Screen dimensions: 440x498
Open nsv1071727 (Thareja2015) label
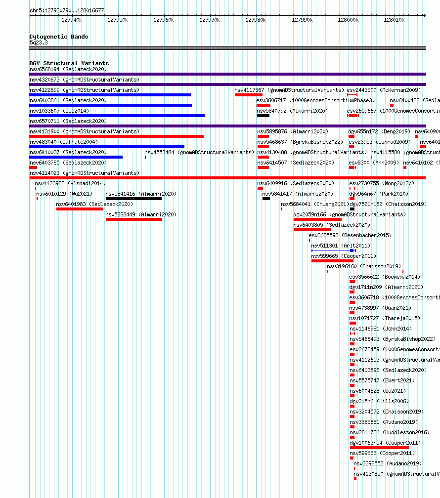[x=385, y=318]
